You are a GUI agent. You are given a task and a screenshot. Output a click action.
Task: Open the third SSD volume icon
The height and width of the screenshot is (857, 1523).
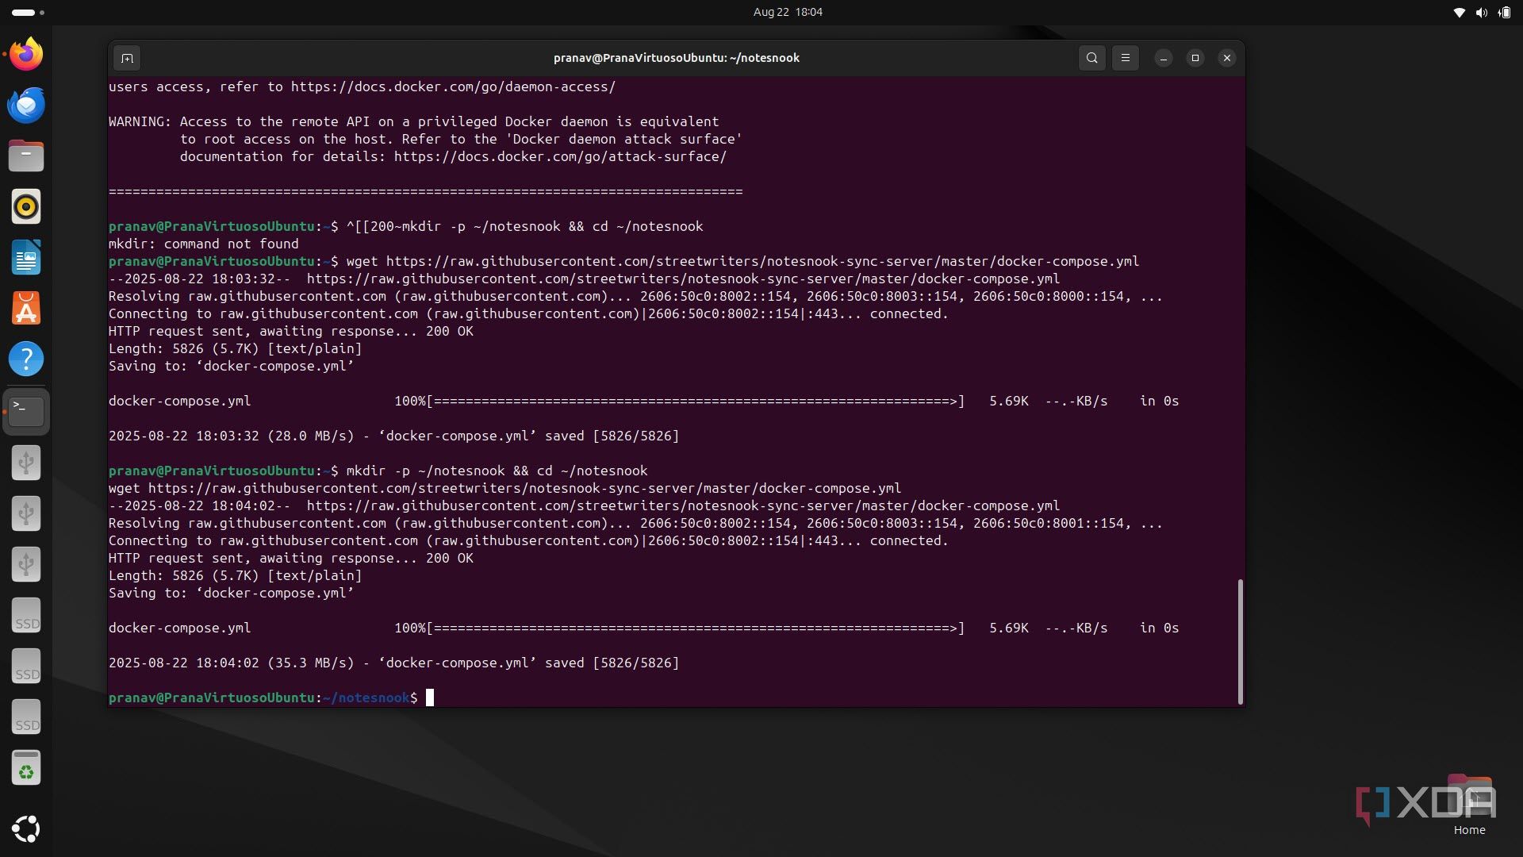click(x=26, y=717)
